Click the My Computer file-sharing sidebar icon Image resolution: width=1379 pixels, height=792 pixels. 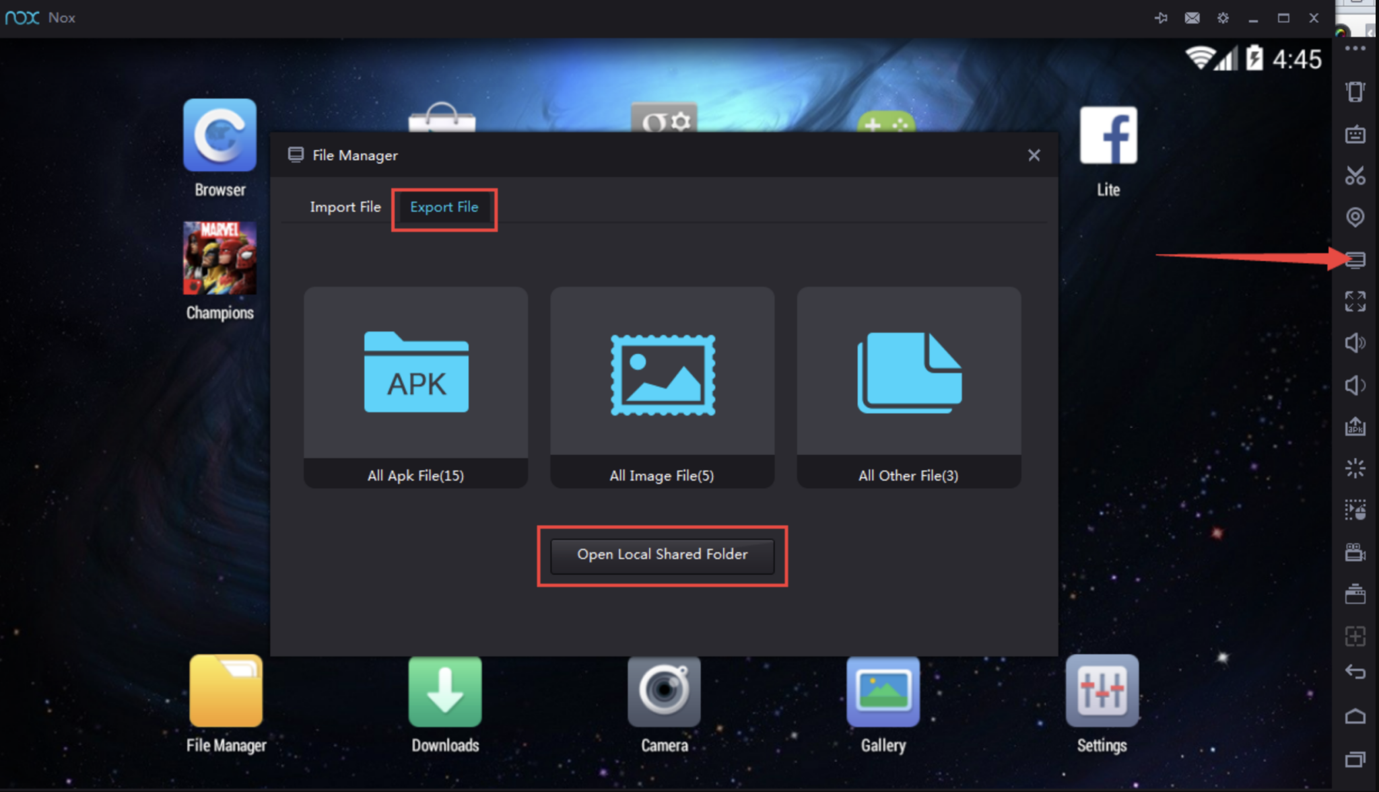(x=1355, y=259)
